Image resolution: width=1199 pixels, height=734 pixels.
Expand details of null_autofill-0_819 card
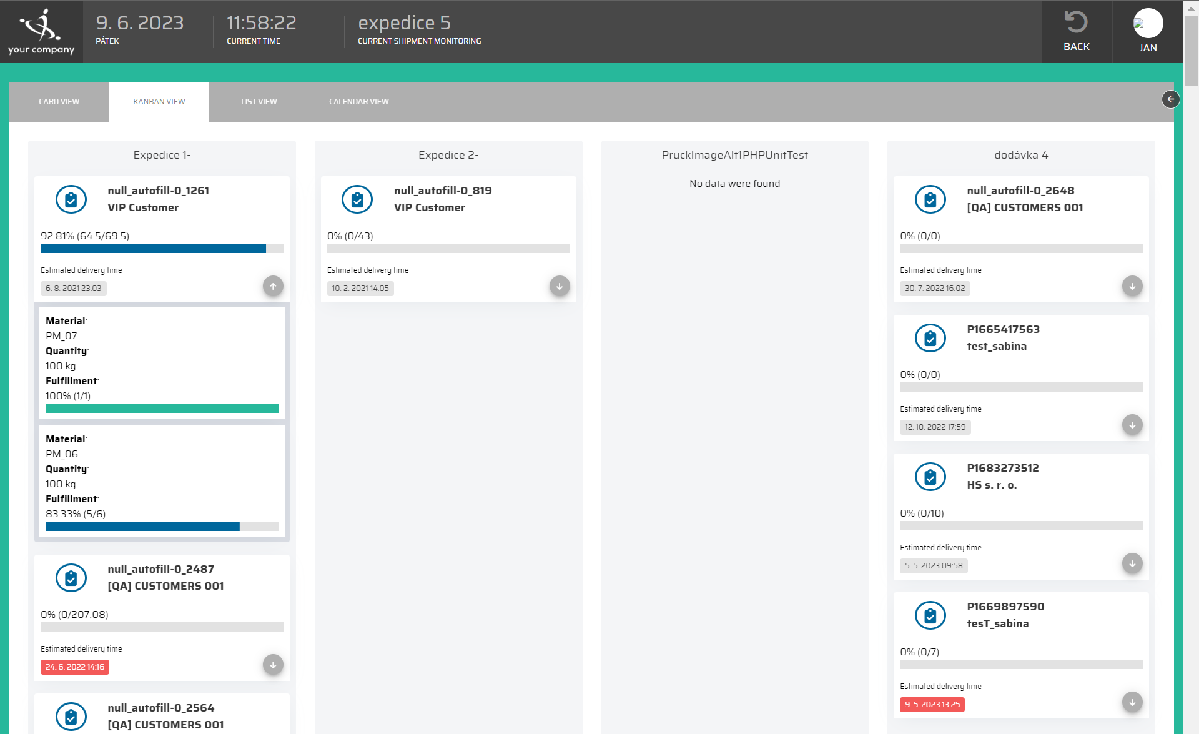(x=560, y=286)
